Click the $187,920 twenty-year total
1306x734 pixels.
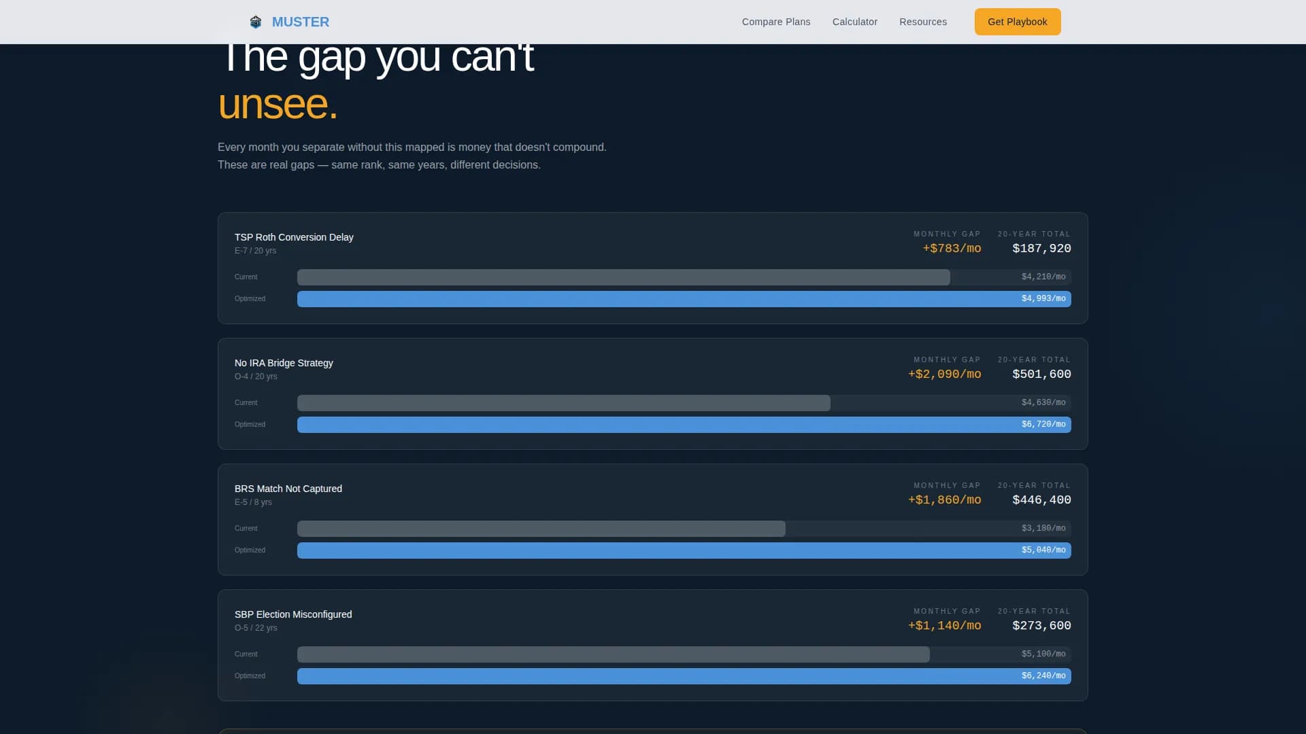(x=1041, y=249)
